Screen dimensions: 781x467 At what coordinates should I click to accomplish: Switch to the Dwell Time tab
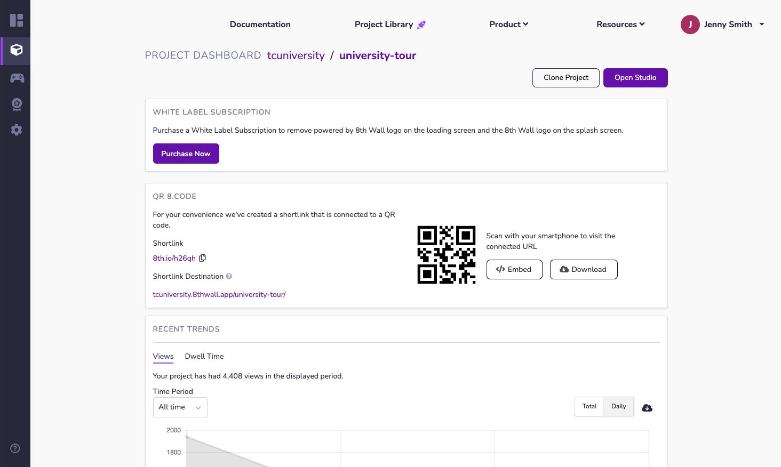[x=204, y=356]
